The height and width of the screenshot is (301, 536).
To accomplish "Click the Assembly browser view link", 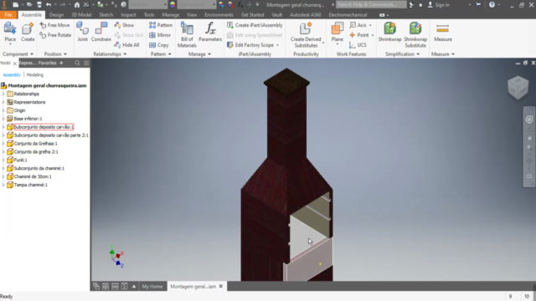I will click(12, 74).
